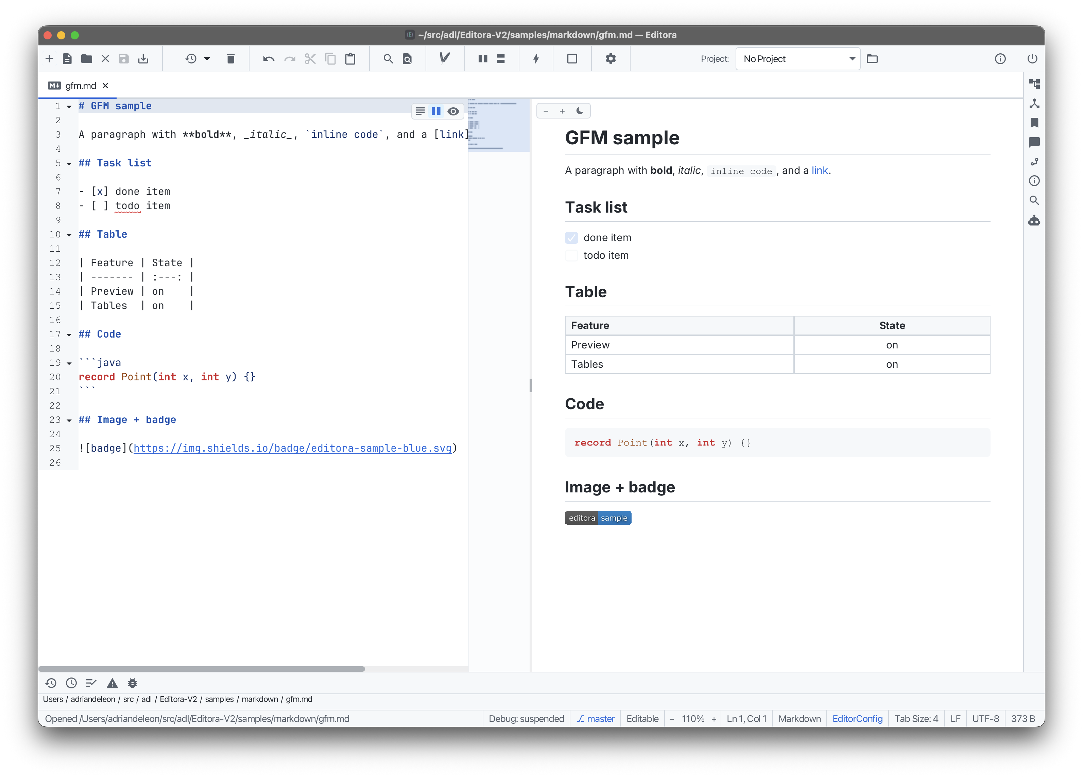Click EditorConfig in the status bar

[857, 718]
